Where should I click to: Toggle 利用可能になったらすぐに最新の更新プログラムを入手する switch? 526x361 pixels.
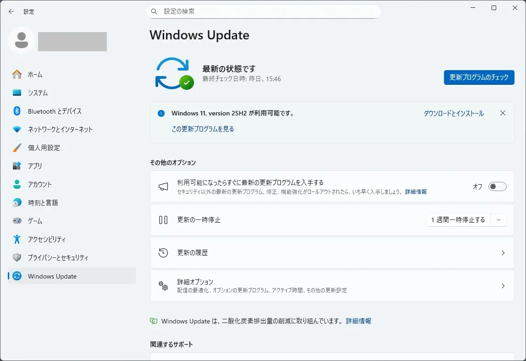click(x=497, y=186)
